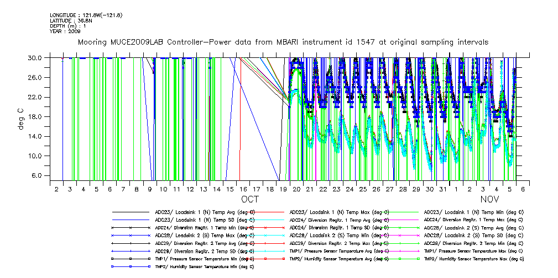Click the YEAR : 2009 header text

pos(65,31)
